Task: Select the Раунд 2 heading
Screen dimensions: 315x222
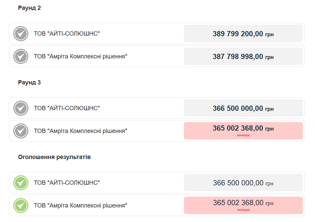Action: [29, 8]
